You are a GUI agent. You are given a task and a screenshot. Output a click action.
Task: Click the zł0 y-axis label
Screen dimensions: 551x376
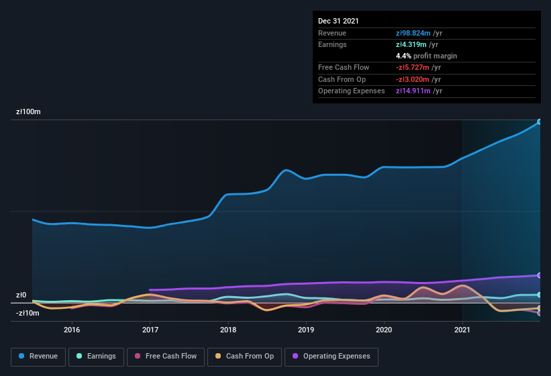(x=21, y=295)
